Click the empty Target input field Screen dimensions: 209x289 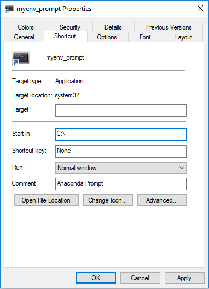pos(121,110)
